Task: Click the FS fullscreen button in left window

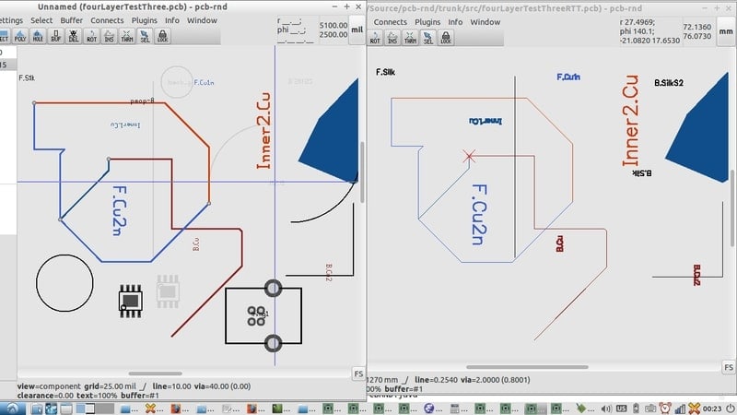Action: click(x=358, y=373)
